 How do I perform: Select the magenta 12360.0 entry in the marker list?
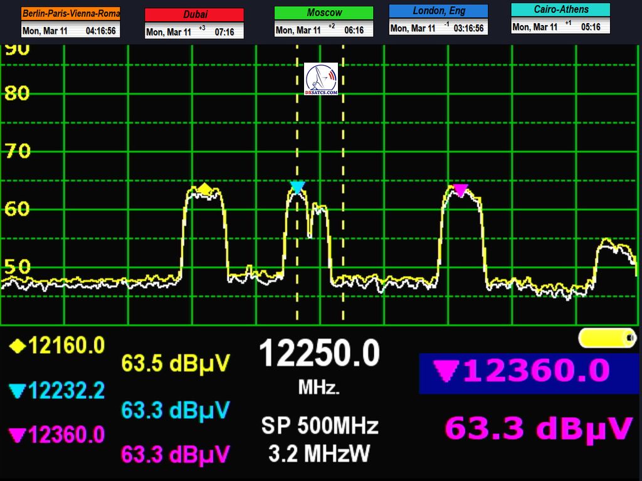(x=56, y=435)
